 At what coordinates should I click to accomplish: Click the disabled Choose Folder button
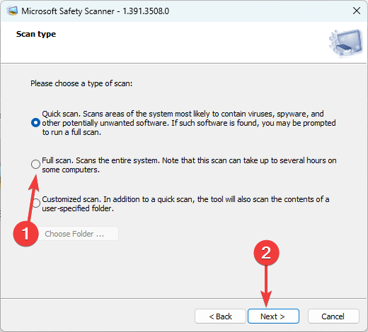tap(75, 234)
